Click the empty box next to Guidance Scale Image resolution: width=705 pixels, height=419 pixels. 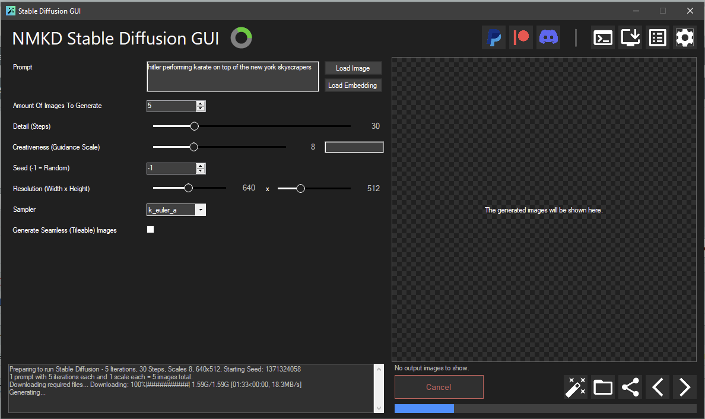[x=354, y=147]
